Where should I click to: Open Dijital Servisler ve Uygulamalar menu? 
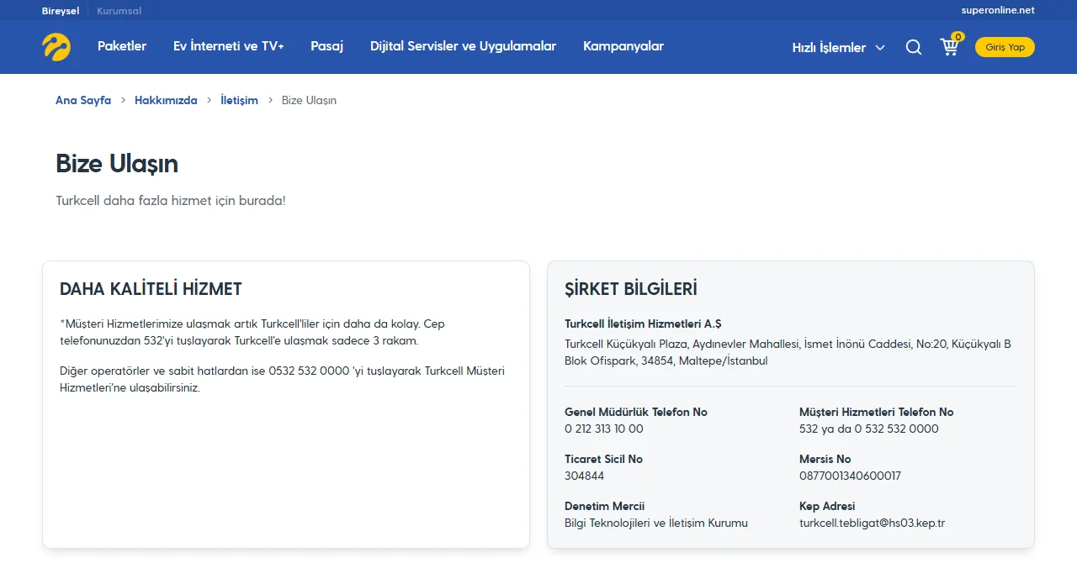[x=463, y=46]
